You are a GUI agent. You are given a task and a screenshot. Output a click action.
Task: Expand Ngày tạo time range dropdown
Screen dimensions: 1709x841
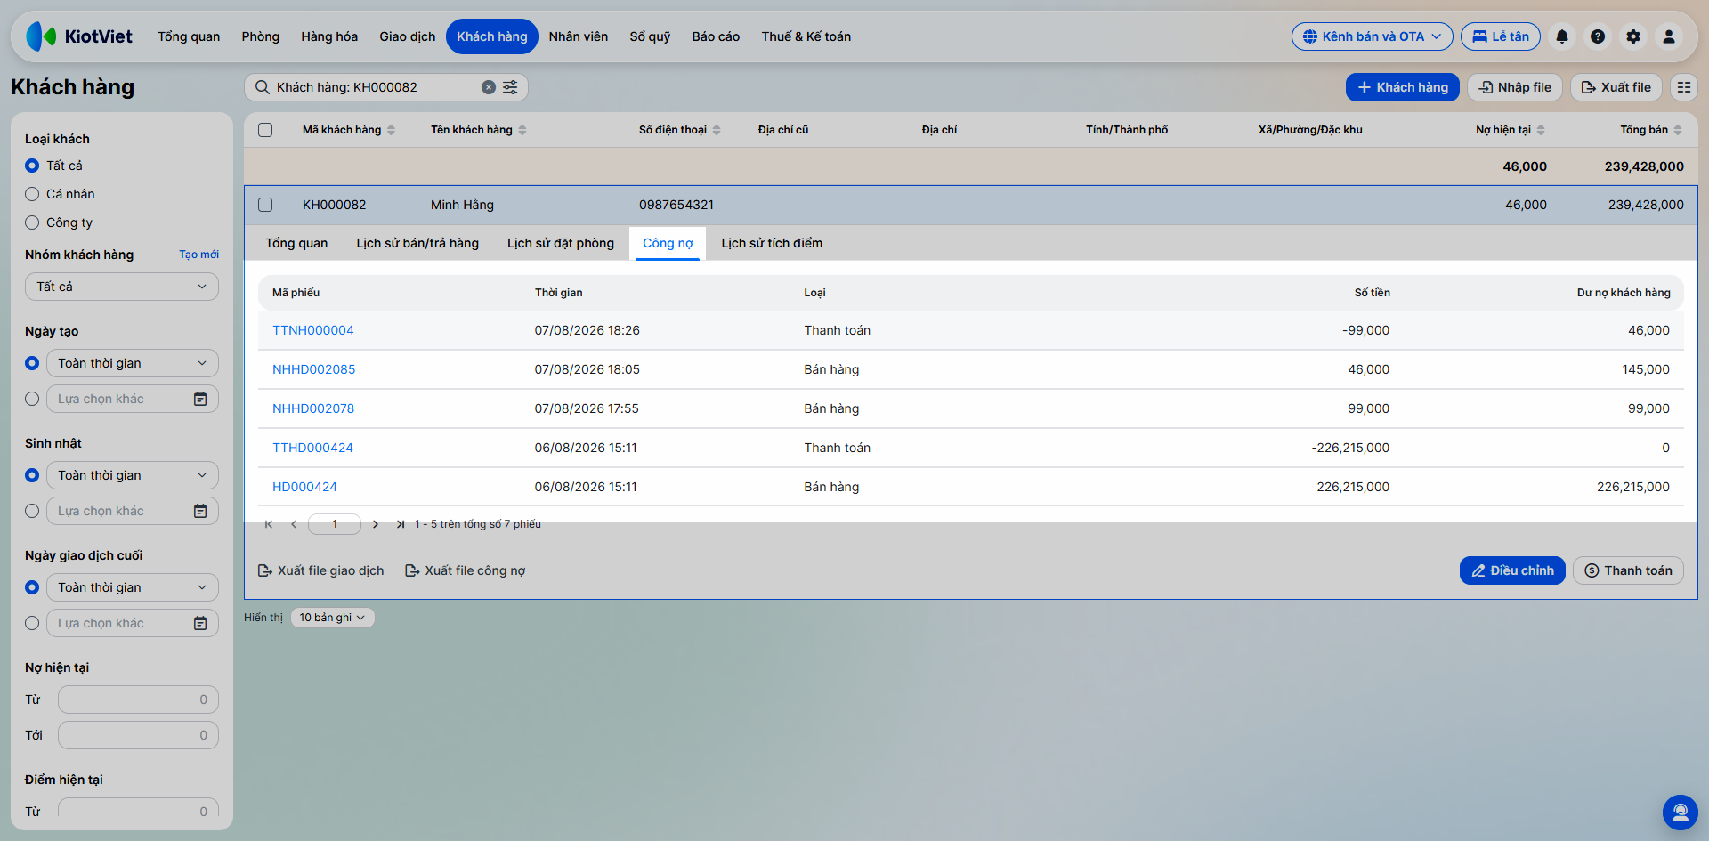tap(133, 363)
